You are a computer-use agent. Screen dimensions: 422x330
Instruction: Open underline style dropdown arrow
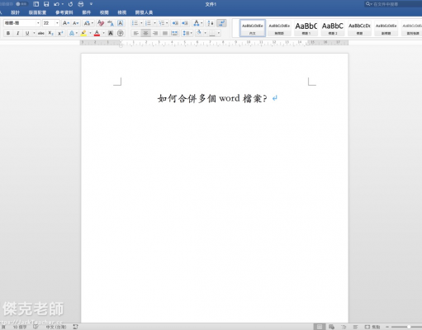[x=34, y=33]
